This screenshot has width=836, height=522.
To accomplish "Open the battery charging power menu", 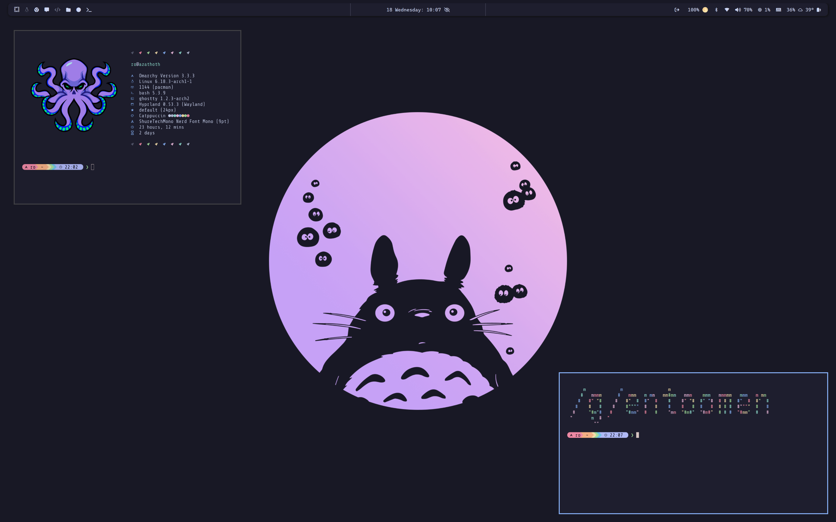I will coord(819,10).
